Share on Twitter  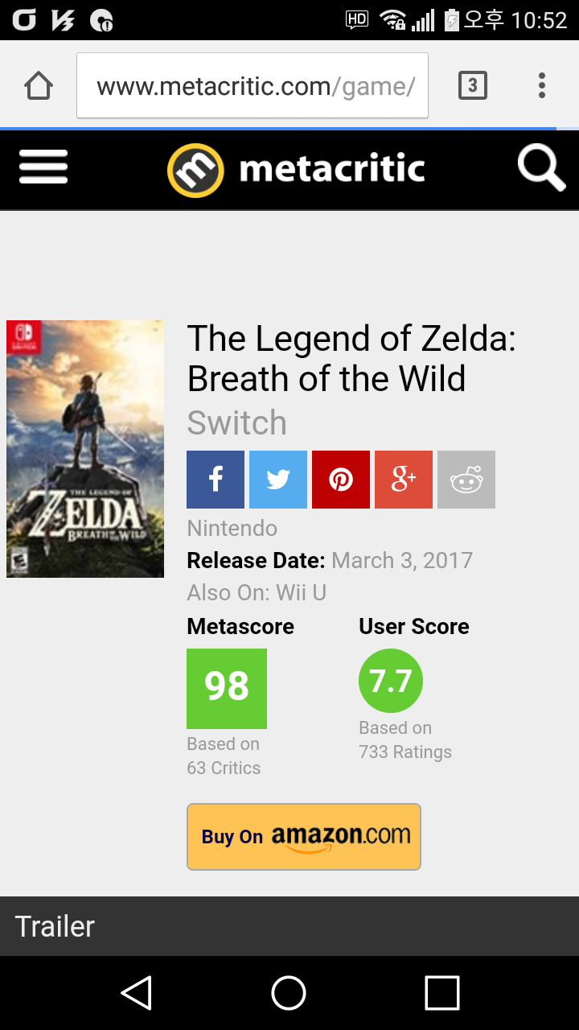coord(278,480)
